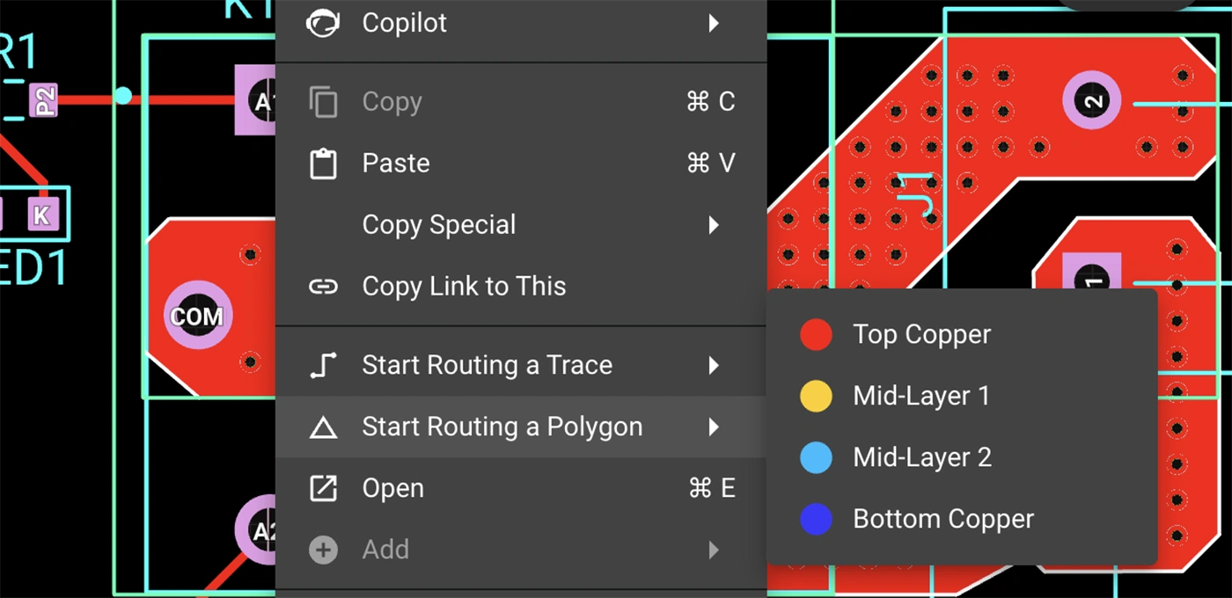The image size is (1232, 598).
Task: Click the Copilot icon in the context menu
Action: (x=323, y=23)
